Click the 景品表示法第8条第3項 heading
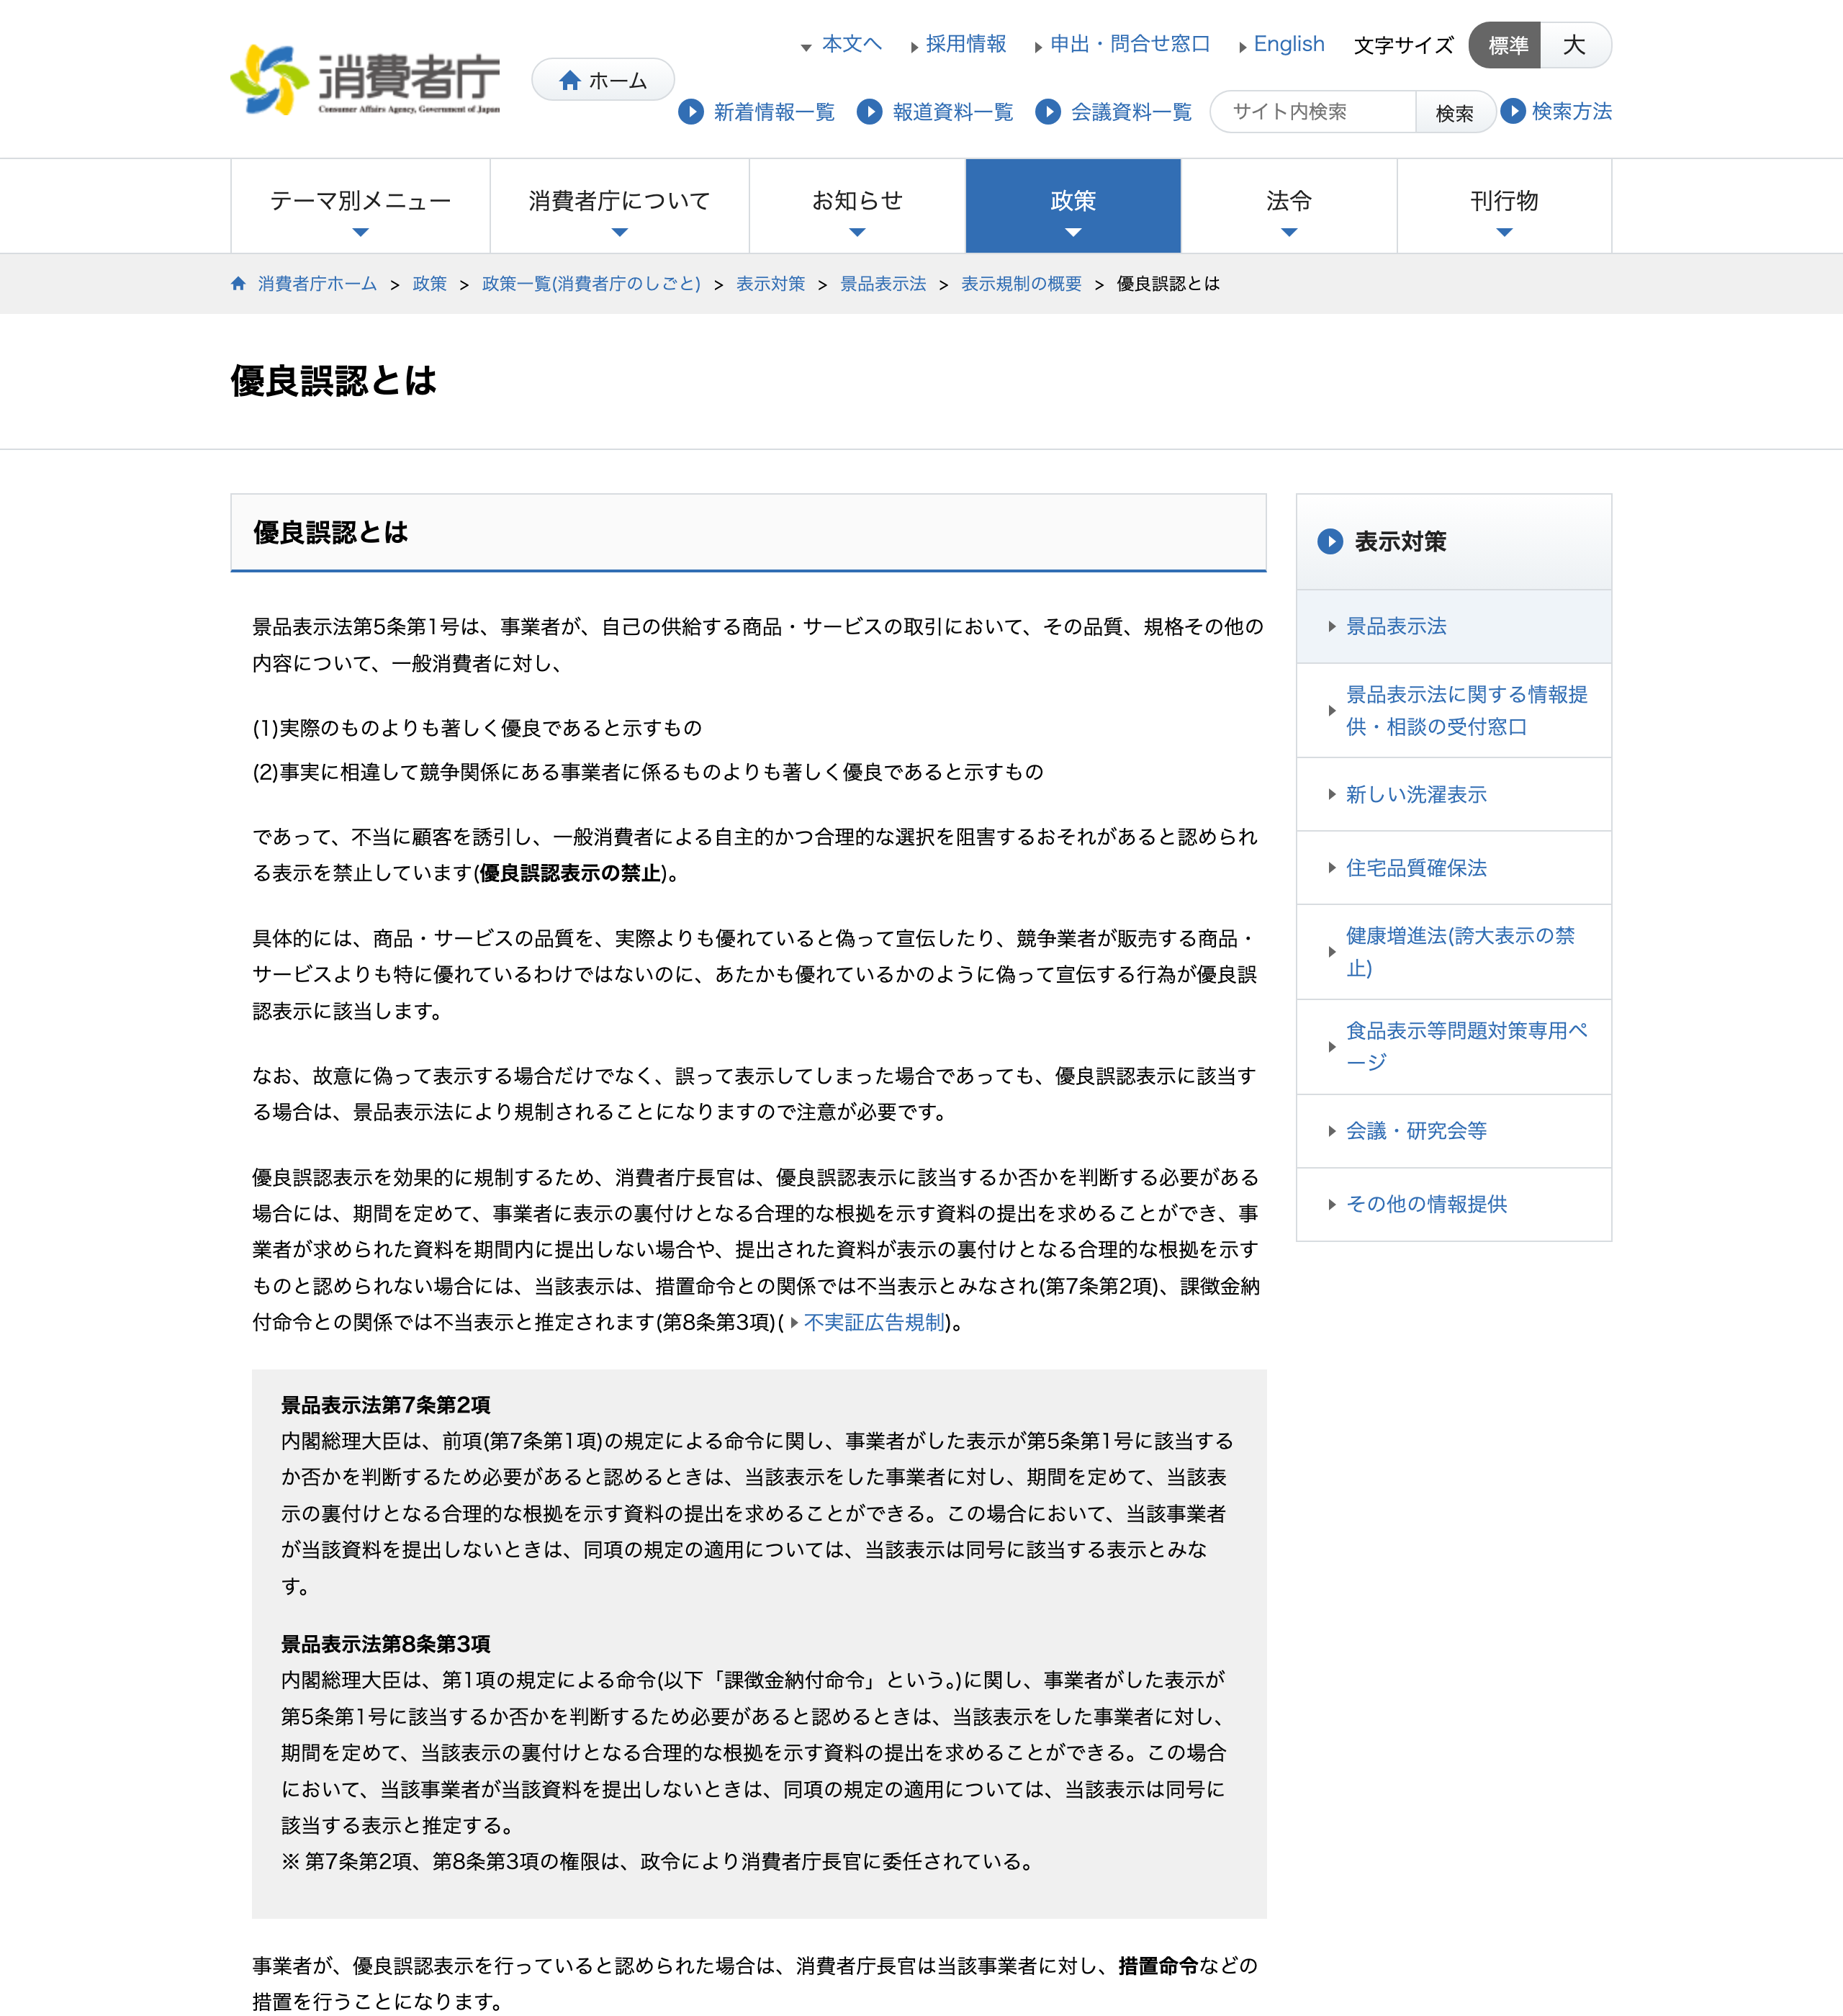Screen dimensions: 1843x2016 385,1644
